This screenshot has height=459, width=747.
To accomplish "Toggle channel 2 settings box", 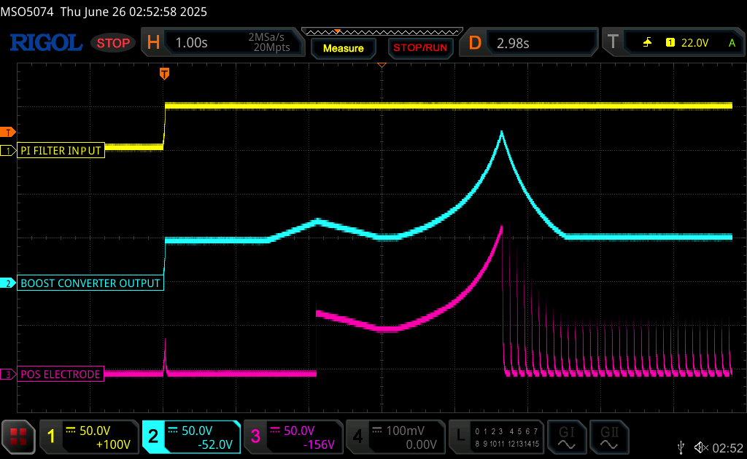I will pos(192,436).
